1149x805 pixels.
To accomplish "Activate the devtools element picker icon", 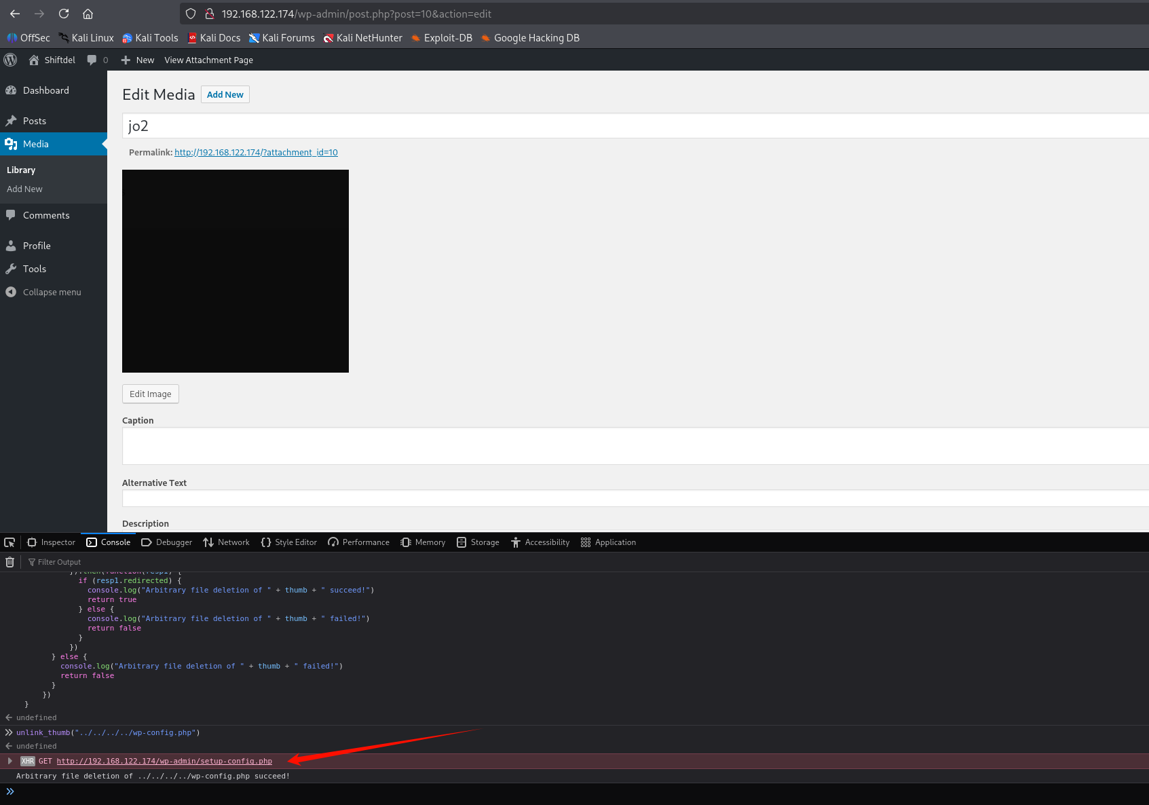I will pos(10,542).
